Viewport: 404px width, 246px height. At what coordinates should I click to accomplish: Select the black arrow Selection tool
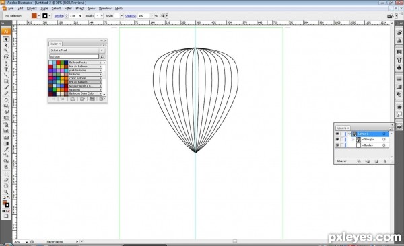[x=6, y=39]
